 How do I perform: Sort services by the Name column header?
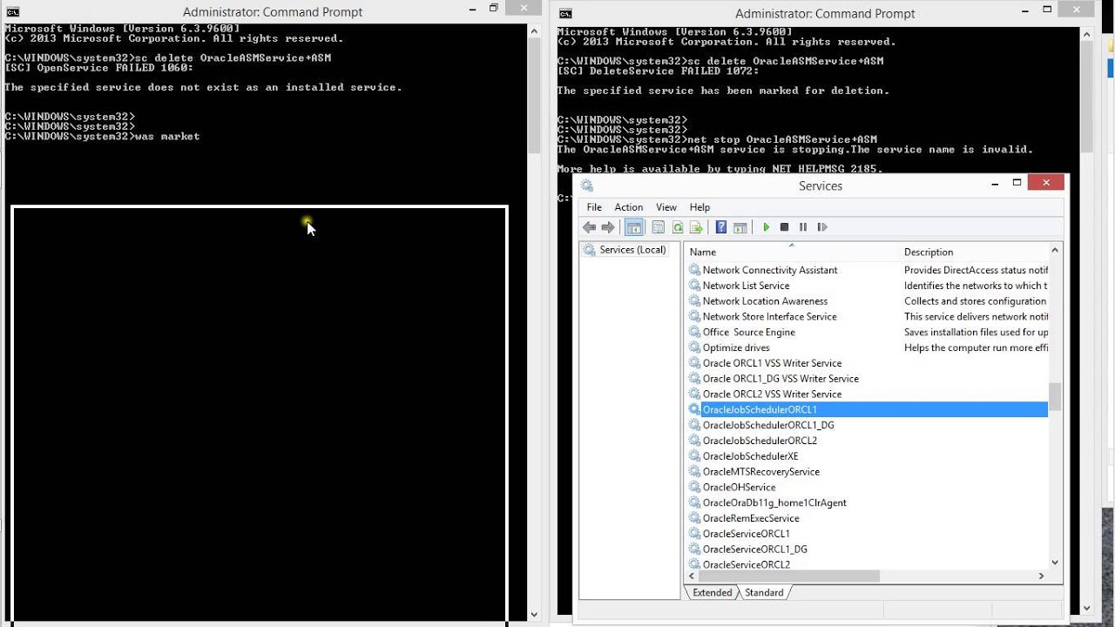pos(792,252)
